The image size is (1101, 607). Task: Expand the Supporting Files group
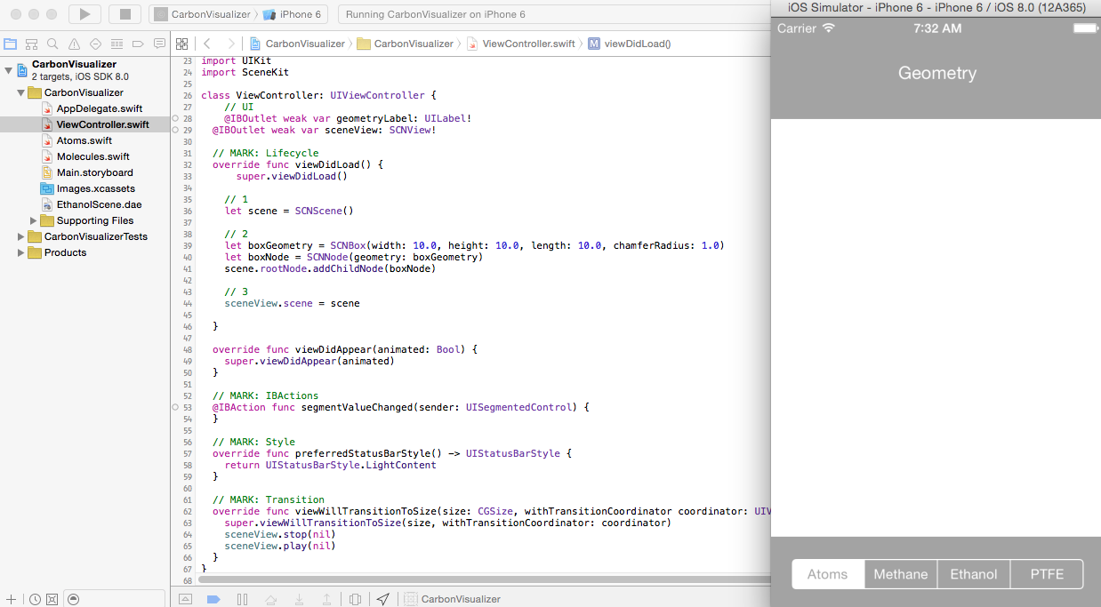[x=34, y=220]
